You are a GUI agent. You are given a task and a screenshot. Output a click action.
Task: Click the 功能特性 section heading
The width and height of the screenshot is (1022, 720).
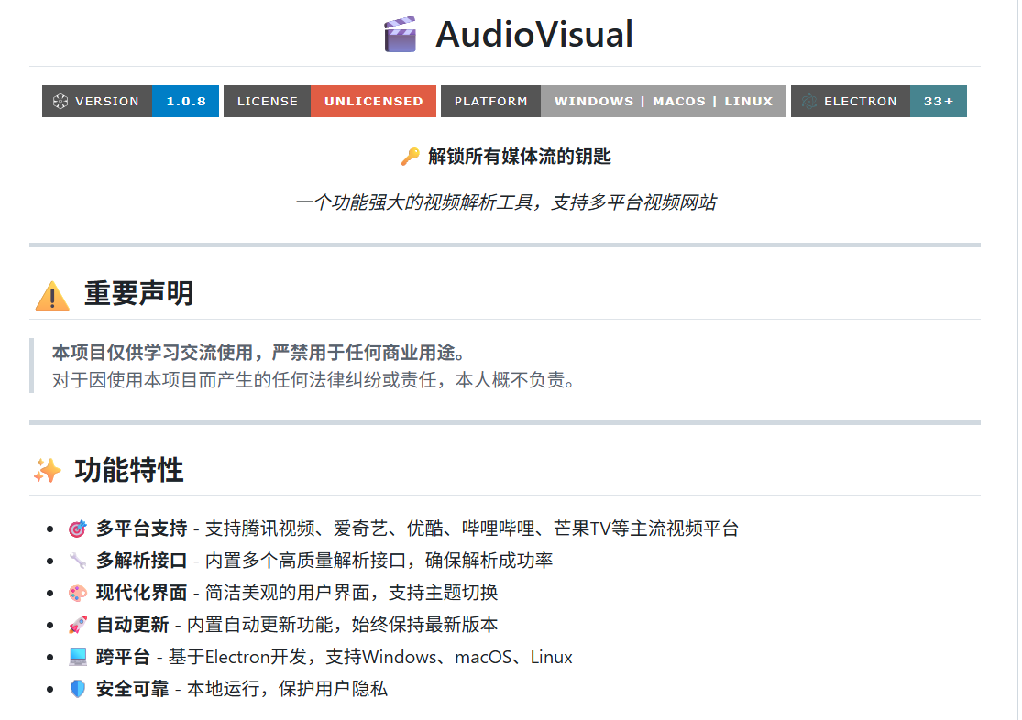[129, 471]
